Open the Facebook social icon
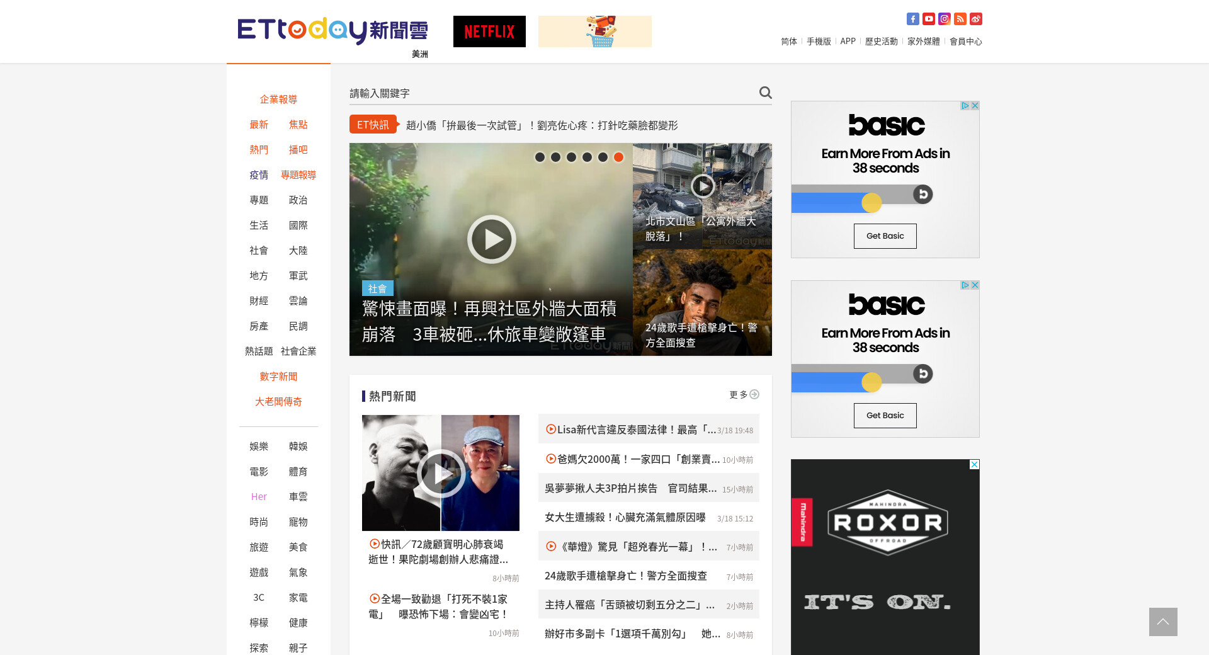1209x655 pixels. tap(912, 19)
